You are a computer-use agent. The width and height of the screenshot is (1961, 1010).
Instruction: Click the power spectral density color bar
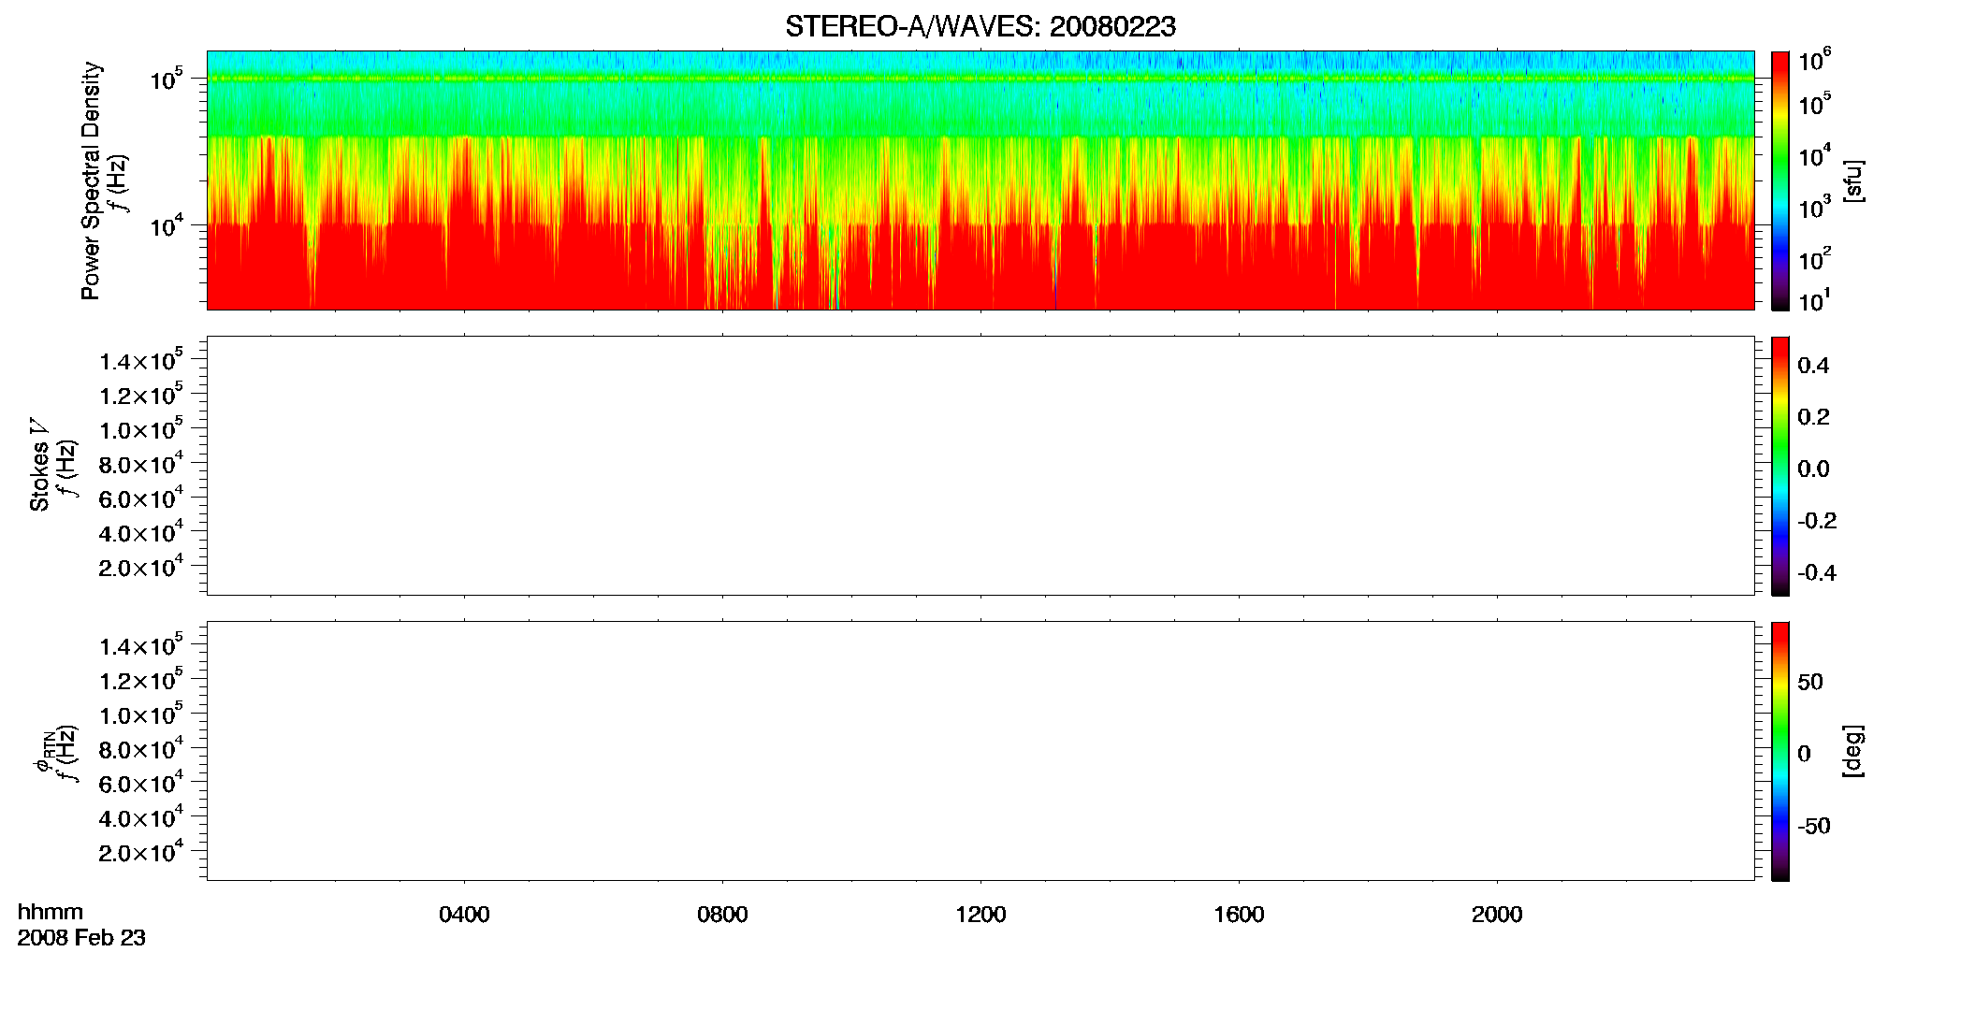[1780, 180]
